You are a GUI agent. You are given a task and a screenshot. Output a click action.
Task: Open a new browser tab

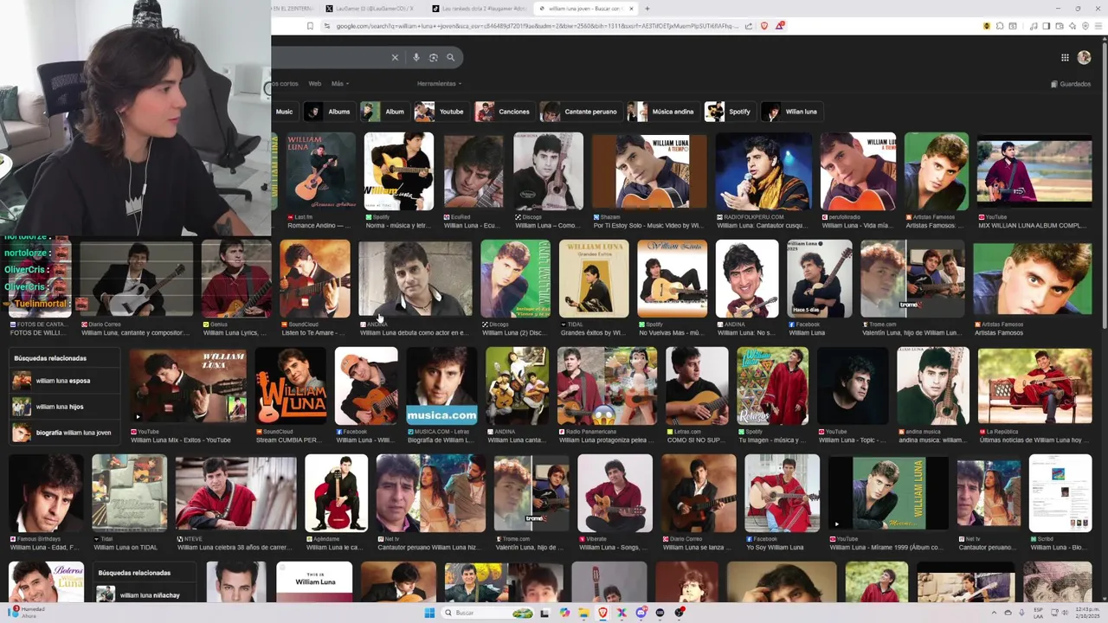pyautogui.click(x=647, y=9)
